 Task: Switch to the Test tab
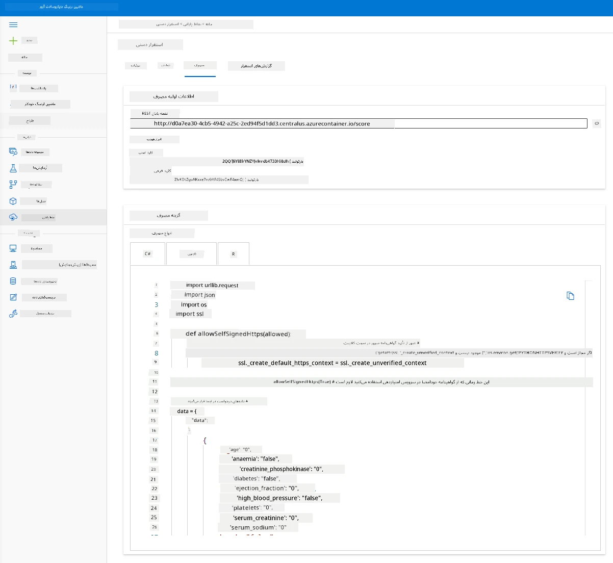pyautogui.click(x=165, y=65)
